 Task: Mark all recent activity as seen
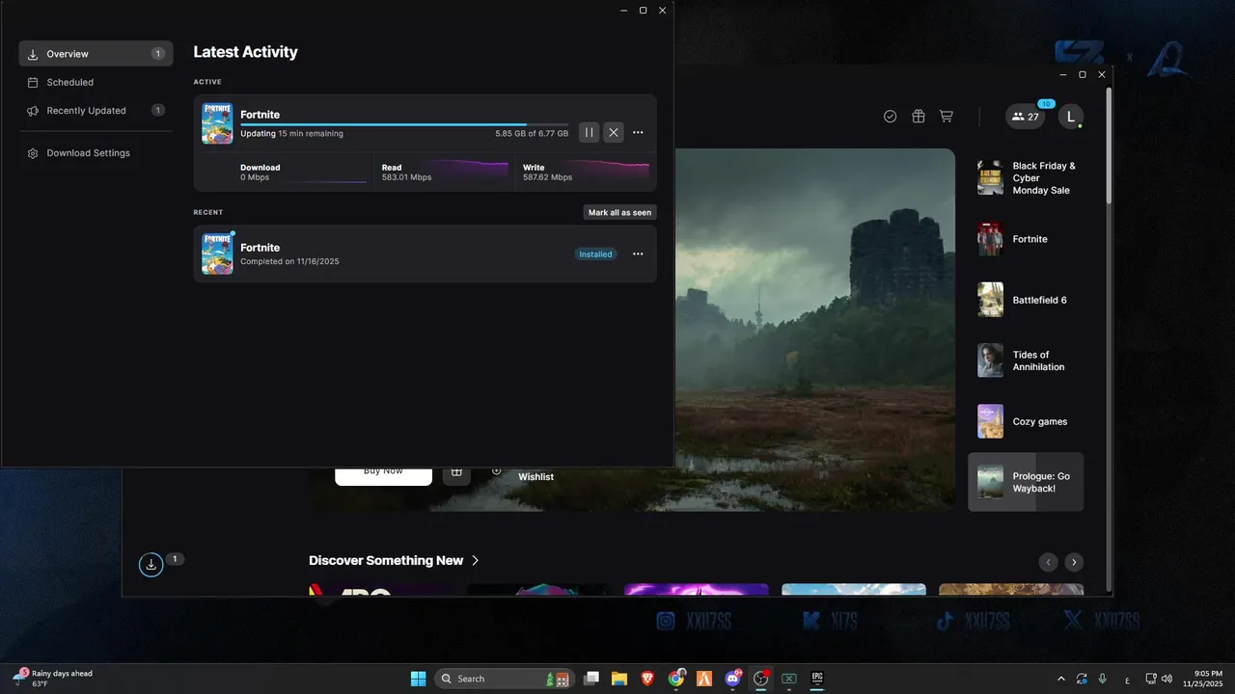(619, 212)
